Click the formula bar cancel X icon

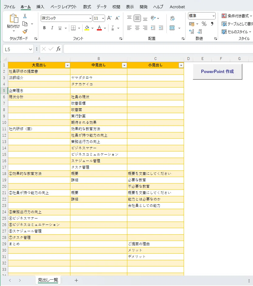44,49
